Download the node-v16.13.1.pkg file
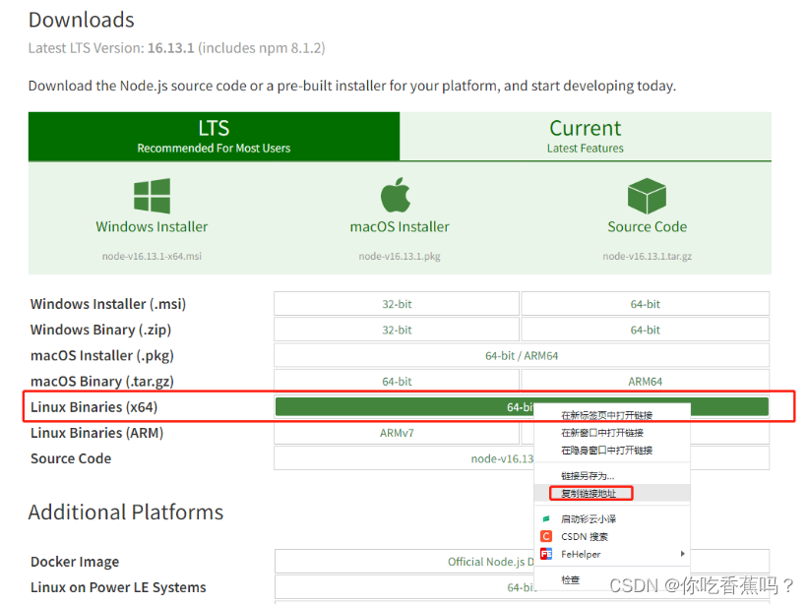The height and width of the screenshot is (604, 808). 398,256
